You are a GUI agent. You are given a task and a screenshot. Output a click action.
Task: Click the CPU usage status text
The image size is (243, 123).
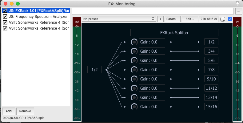pos(24,118)
